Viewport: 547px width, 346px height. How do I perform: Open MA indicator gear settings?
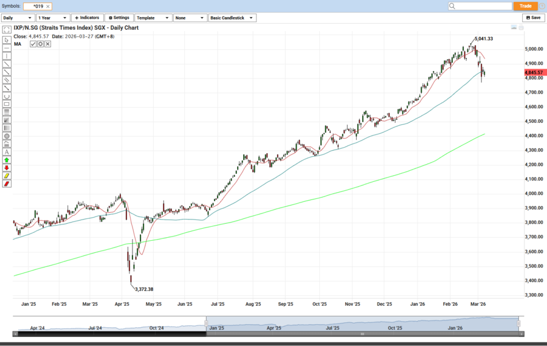(x=41, y=44)
